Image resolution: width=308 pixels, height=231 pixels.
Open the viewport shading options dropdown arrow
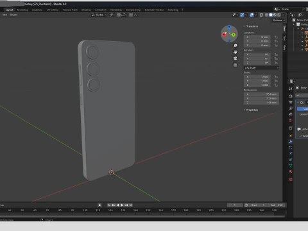click(283, 15)
